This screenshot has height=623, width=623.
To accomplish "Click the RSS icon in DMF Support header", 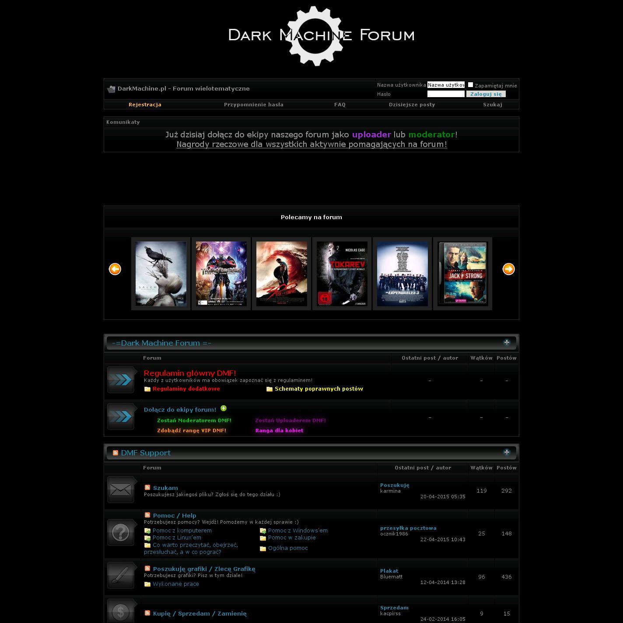I will tap(115, 453).
